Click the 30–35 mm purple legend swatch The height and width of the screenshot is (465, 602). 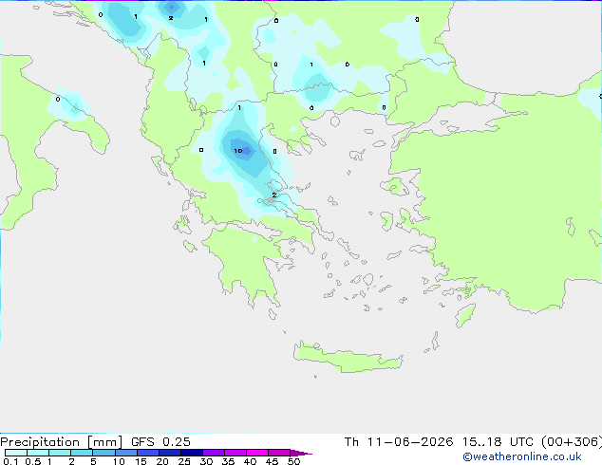tap(213, 453)
